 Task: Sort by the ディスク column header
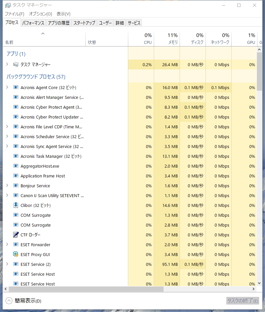[193, 39]
